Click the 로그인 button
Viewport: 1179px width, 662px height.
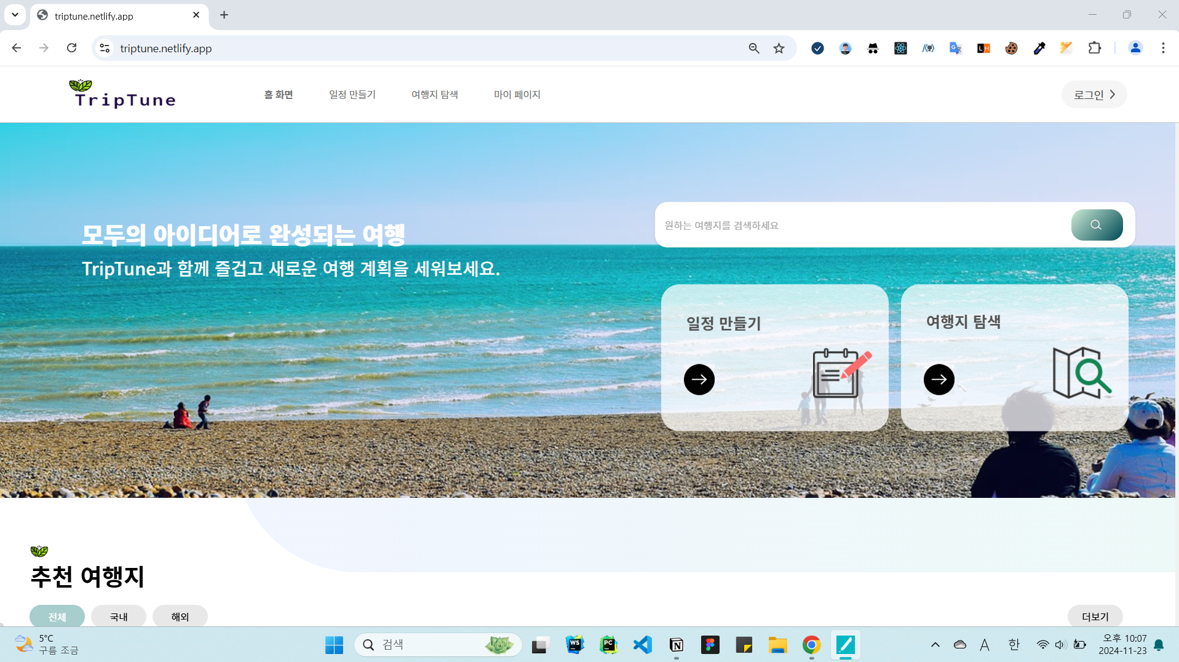coord(1094,95)
